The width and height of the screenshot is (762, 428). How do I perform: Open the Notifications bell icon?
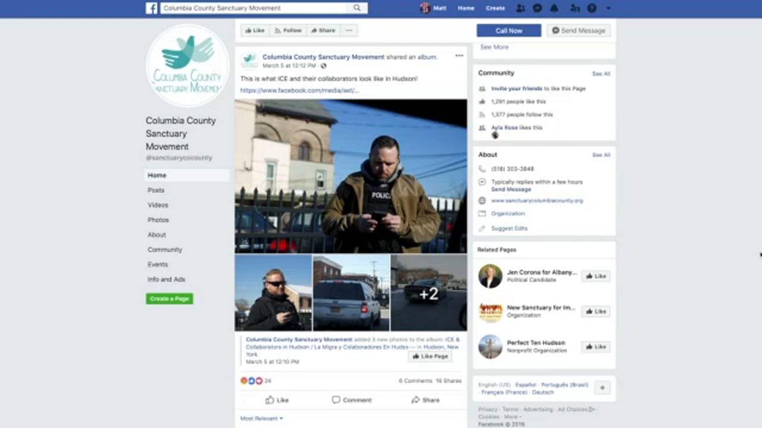(554, 8)
